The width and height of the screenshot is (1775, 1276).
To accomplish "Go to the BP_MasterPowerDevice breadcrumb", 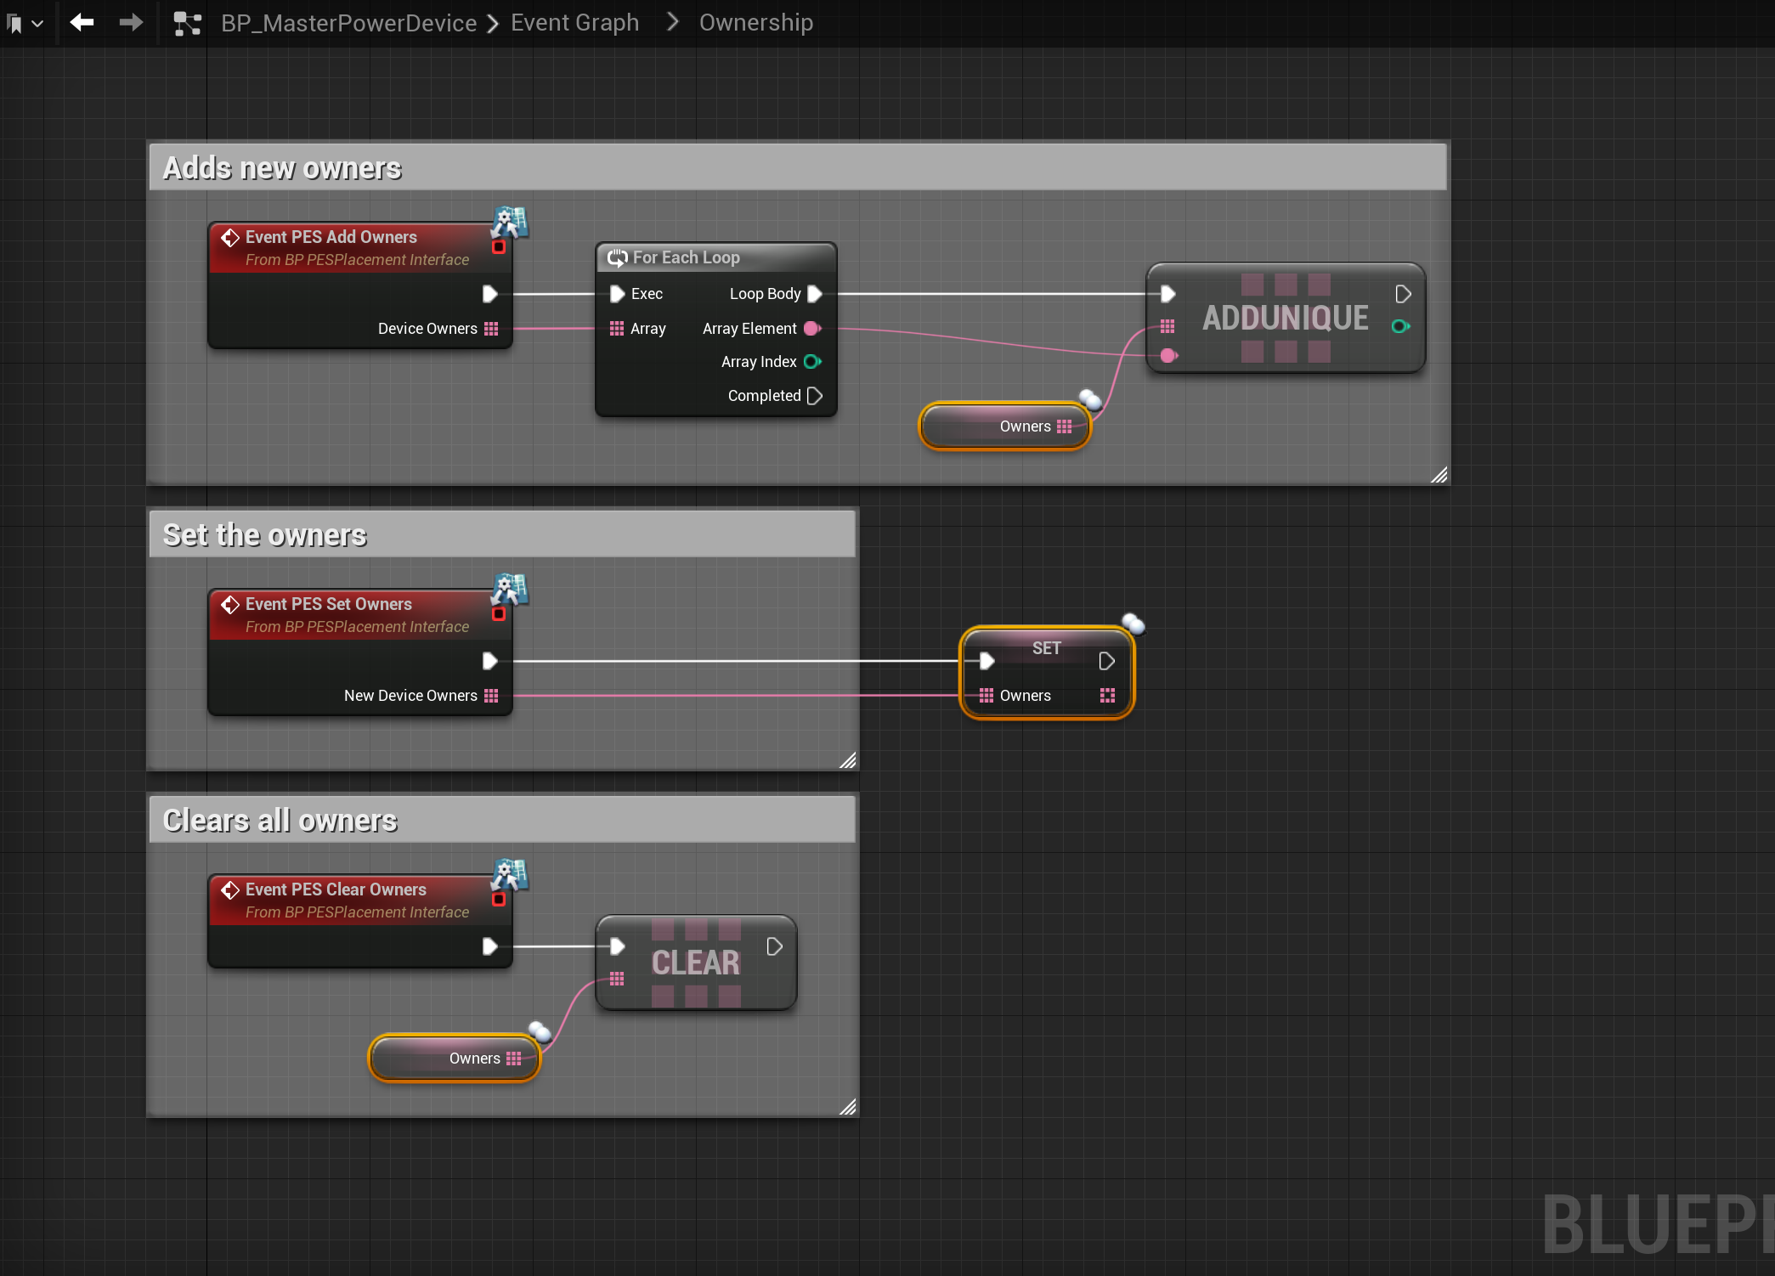I will click(348, 23).
